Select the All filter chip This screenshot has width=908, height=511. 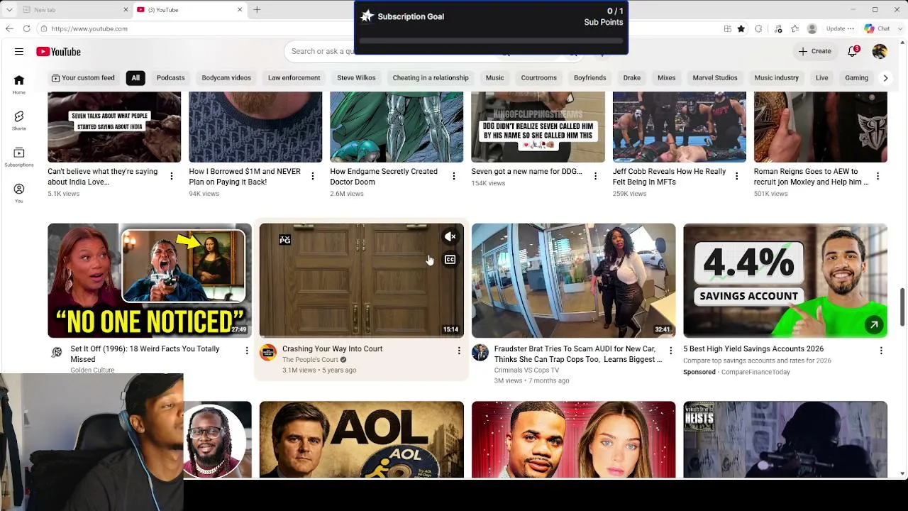coord(135,78)
